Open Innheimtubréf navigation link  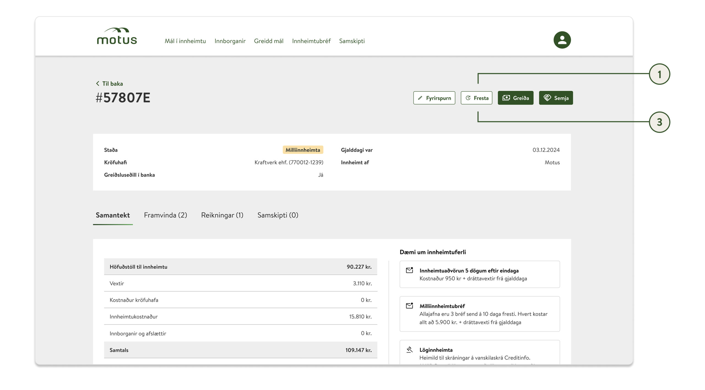(x=311, y=41)
